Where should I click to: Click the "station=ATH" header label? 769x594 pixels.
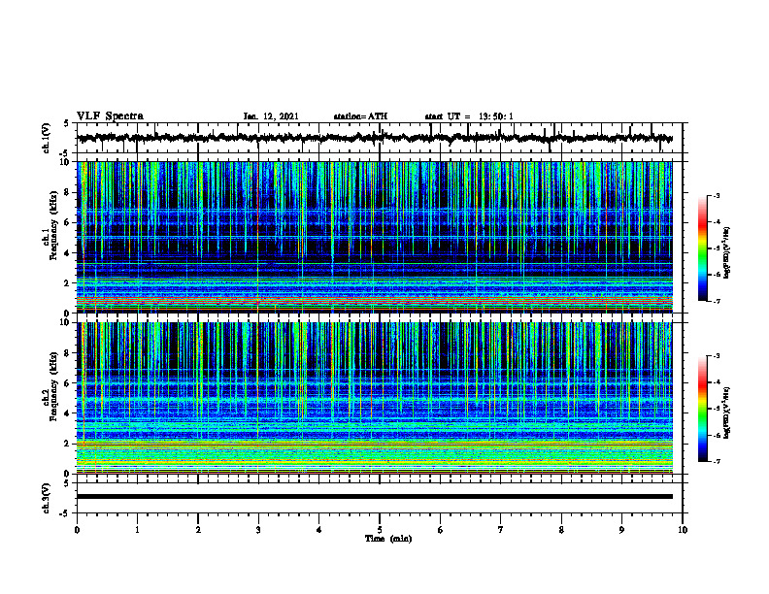(x=360, y=116)
